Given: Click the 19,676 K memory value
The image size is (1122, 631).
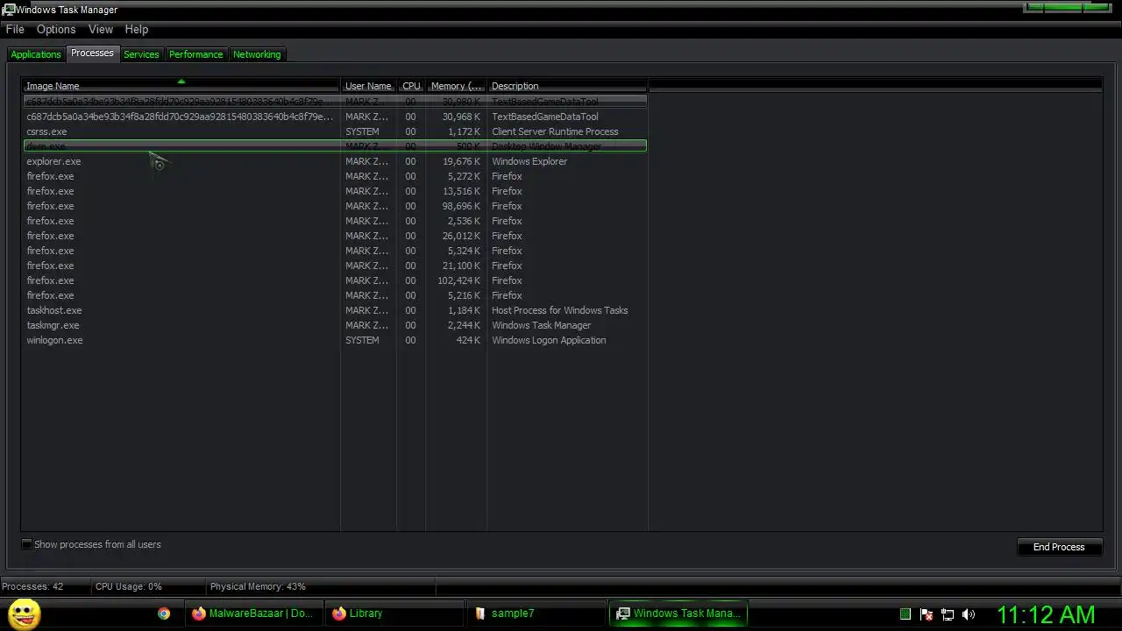Looking at the screenshot, I should pyautogui.click(x=461, y=161).
